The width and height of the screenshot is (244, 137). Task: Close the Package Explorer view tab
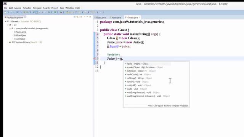coord(25,18)
